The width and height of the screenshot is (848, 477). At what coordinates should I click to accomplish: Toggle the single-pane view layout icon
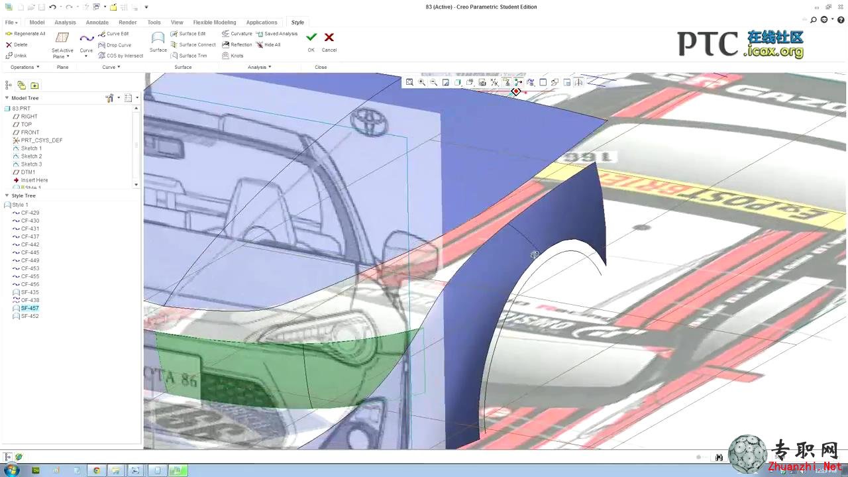click(543, 82)
